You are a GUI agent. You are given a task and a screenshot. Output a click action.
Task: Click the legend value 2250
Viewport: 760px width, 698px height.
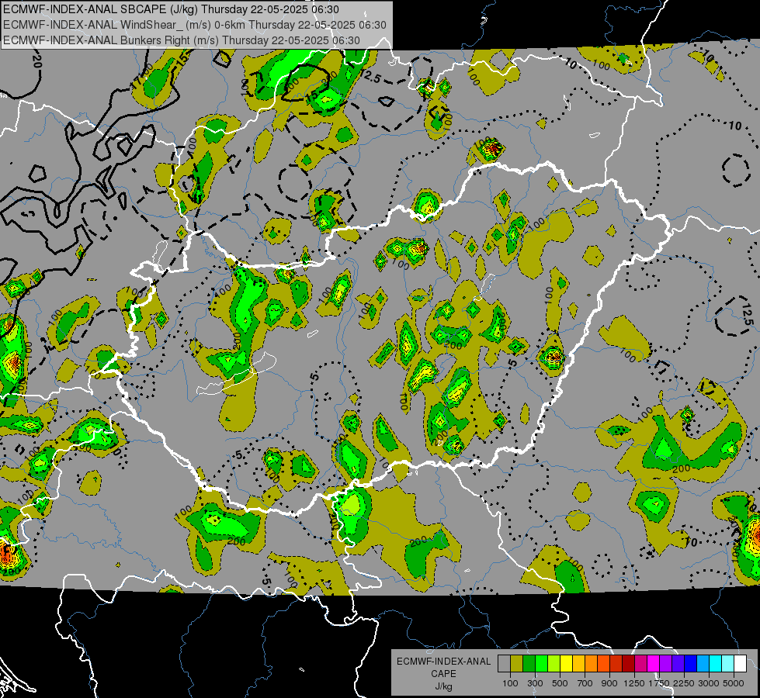tap(684, 683)
